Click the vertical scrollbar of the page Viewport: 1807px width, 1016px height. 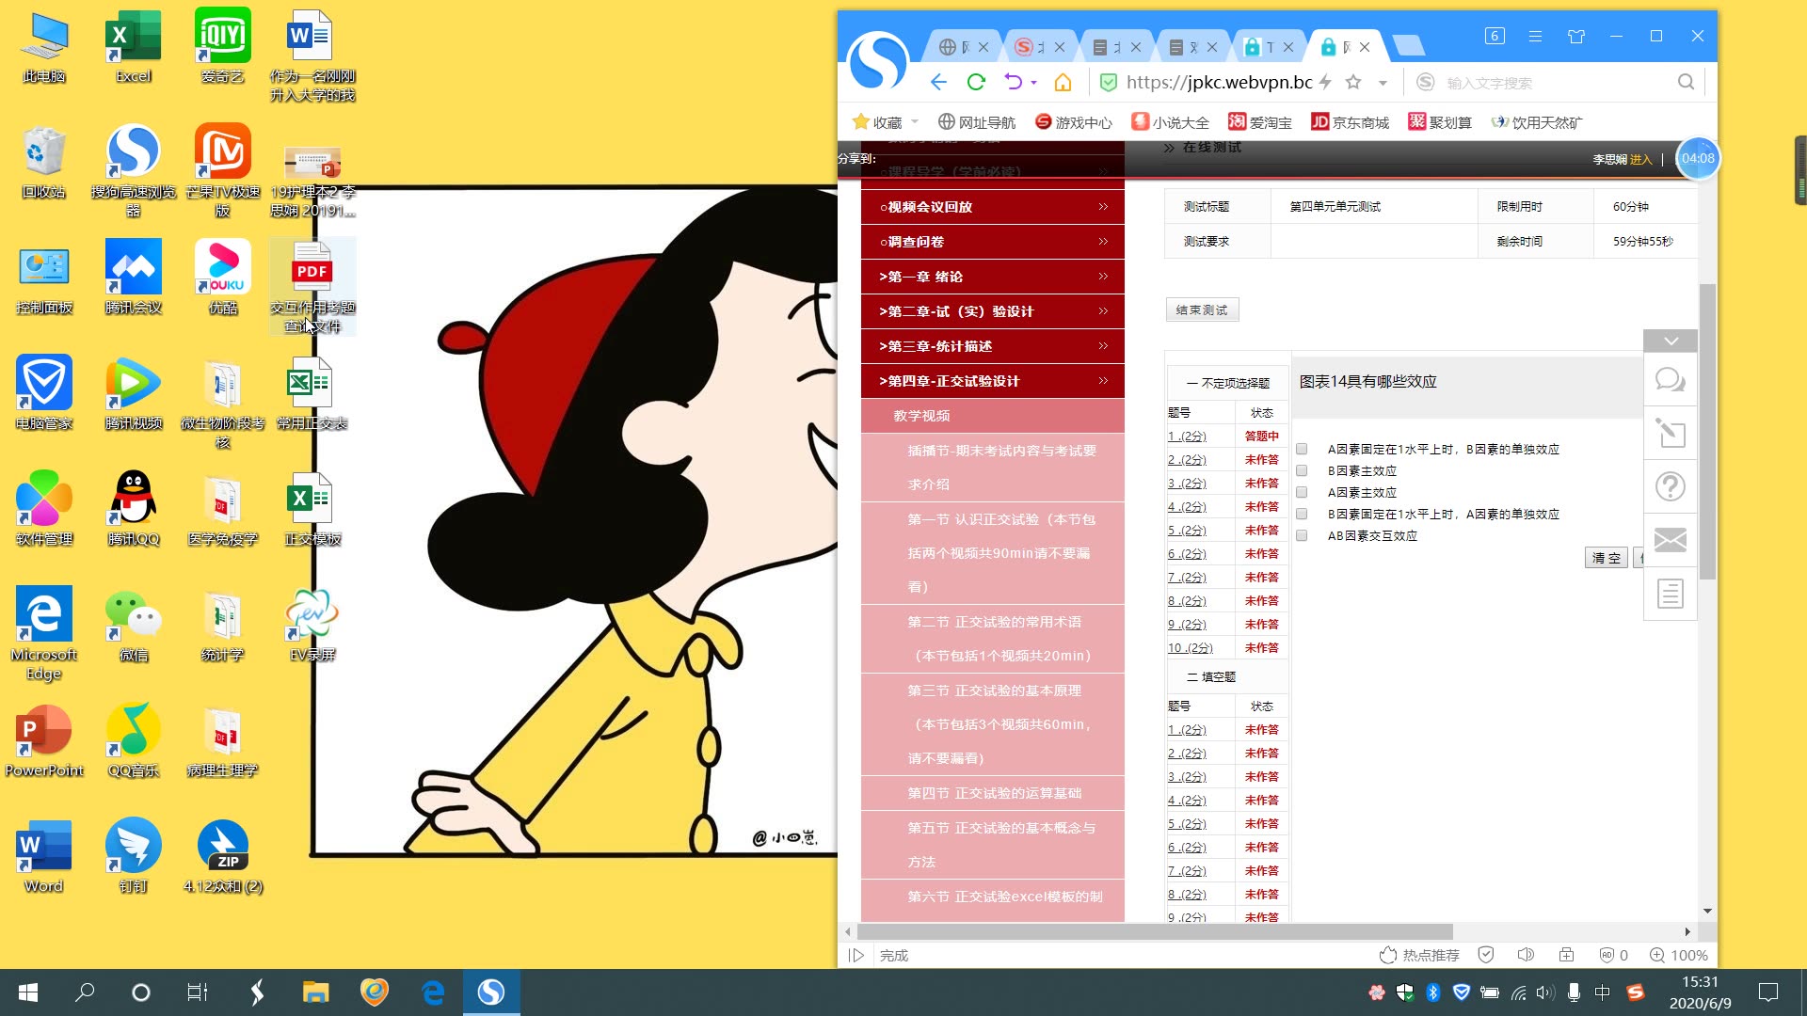coord(1707,432)
